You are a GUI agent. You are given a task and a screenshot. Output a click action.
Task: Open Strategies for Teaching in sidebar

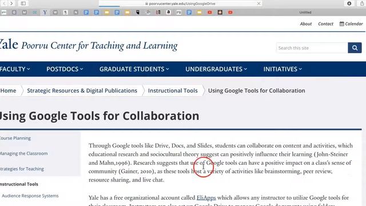(22, 169)
